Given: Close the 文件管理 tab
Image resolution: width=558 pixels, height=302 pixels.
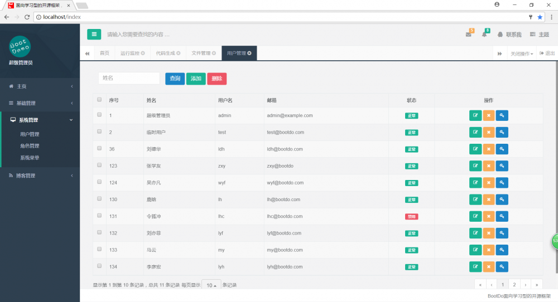Looking at the screenshot, I should [x=214, y=53].
